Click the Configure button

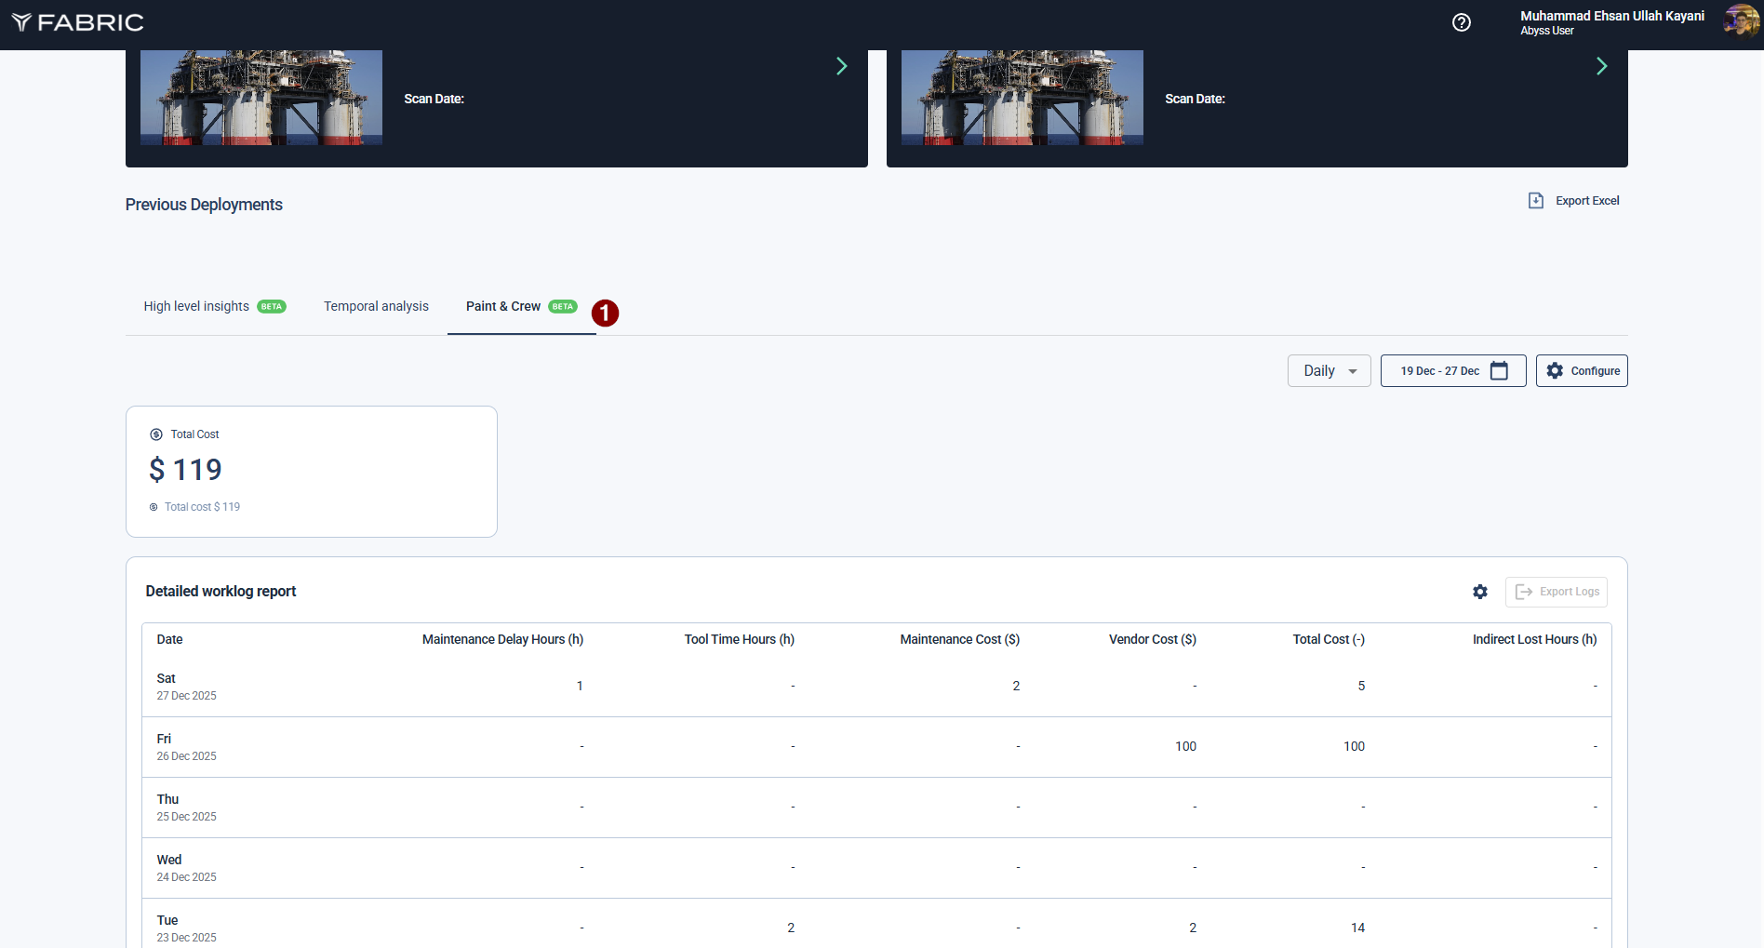pos(1582,371)
